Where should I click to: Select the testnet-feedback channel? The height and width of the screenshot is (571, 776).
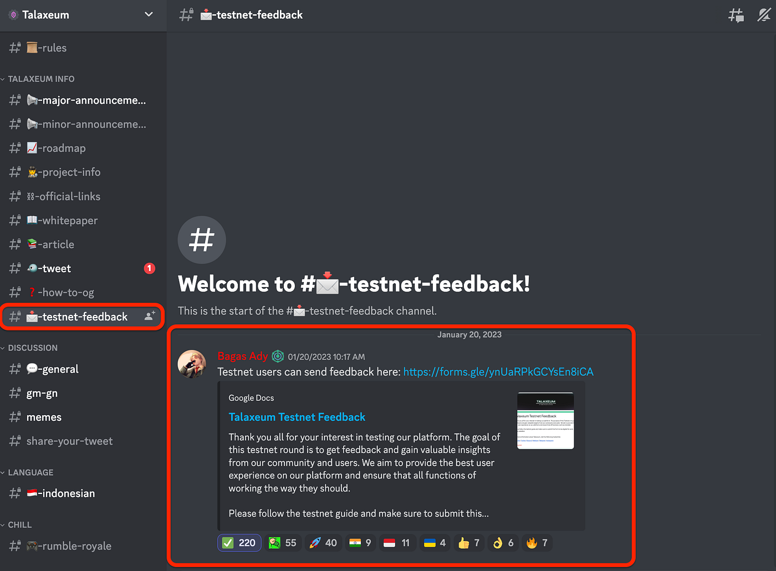coord(83,317)
